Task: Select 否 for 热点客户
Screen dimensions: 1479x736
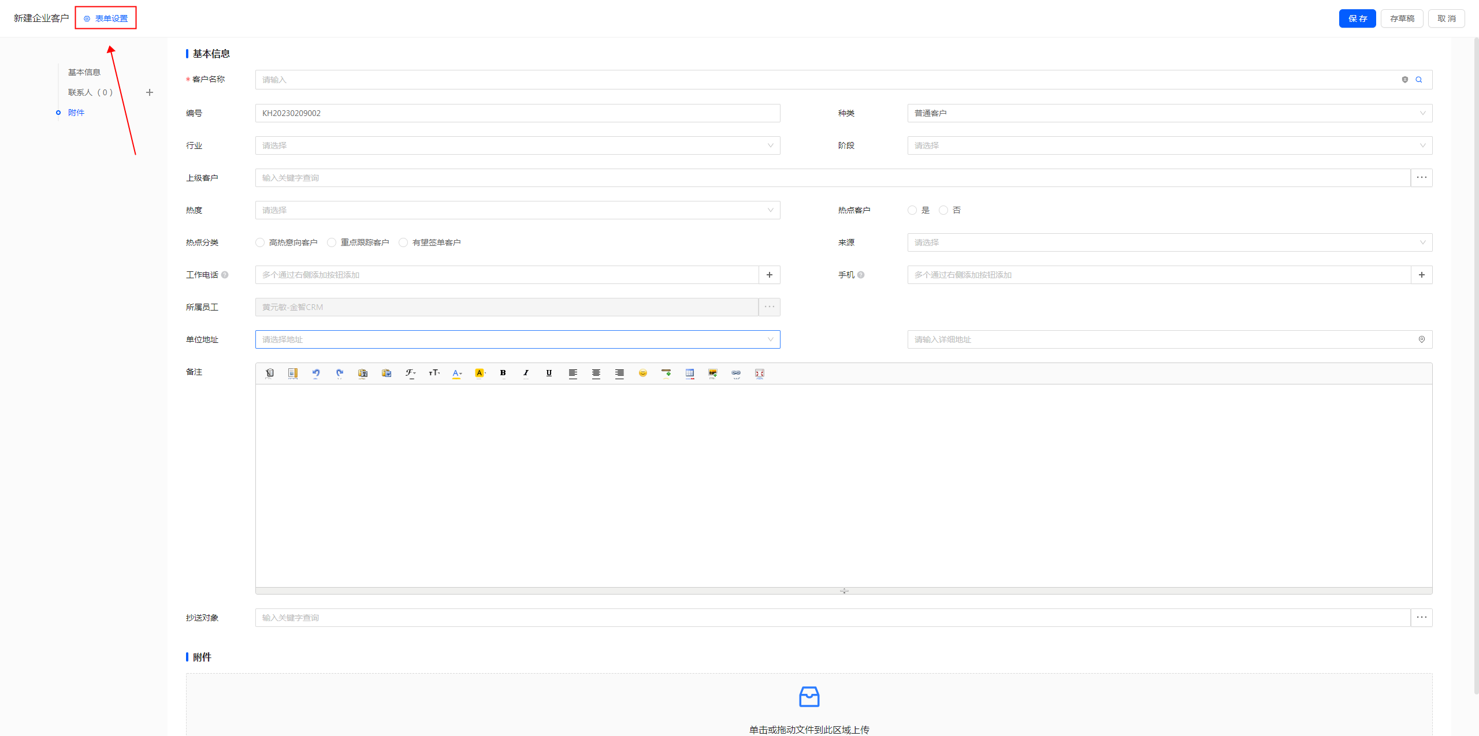Action: click(x=943, y=210)
